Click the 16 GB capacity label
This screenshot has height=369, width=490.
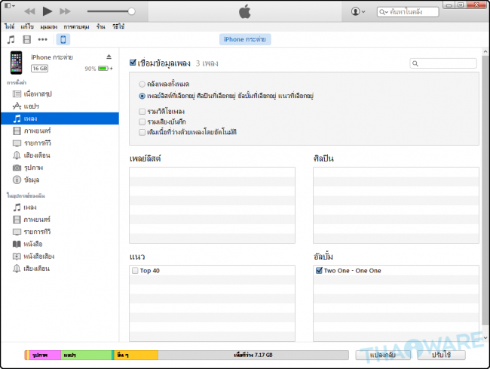[x=40, y=69]
